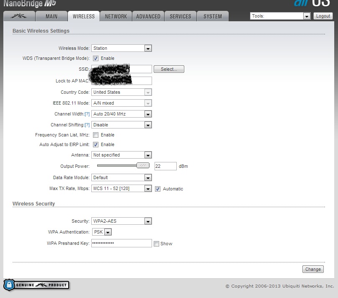
Task: Open the IEEE 802.11 Mode dropdown
Action: pos(121,103)
